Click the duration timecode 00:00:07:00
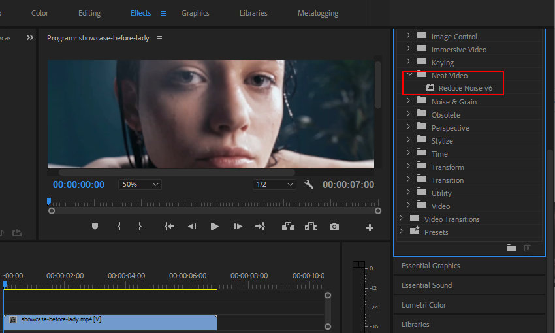 [x=348, y=185]
